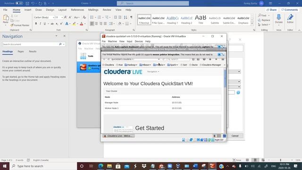302x170 pixels.
Task: Open Machine menu in VirtualBox VM window
Action: (112, 41)
